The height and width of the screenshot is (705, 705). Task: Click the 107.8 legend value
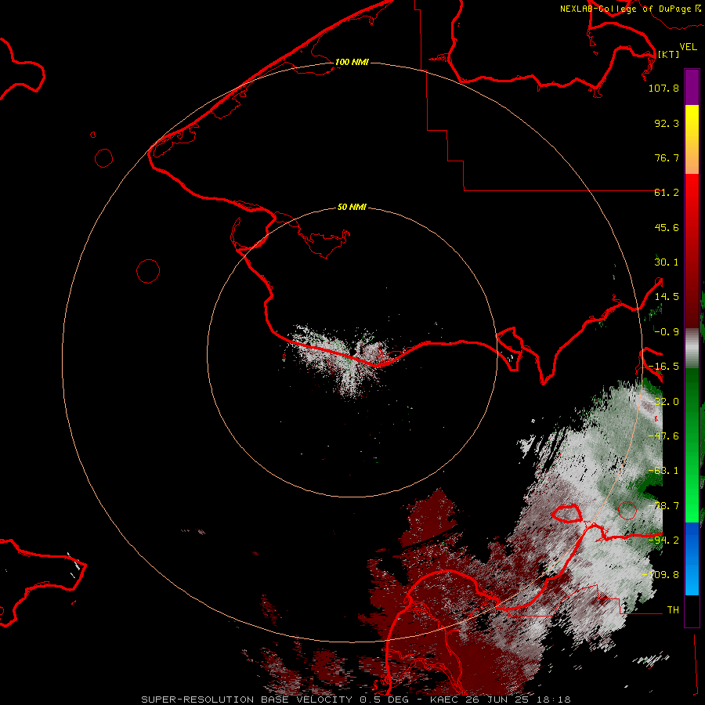pyautogui.click(x=663, y=88)
